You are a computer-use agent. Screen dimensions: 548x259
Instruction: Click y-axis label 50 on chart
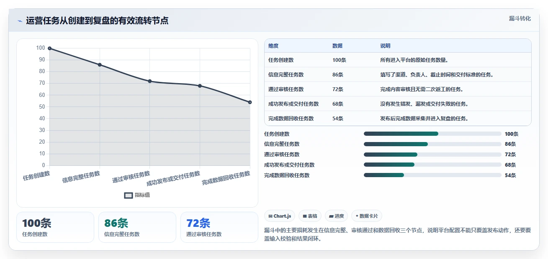coord(41,107)
